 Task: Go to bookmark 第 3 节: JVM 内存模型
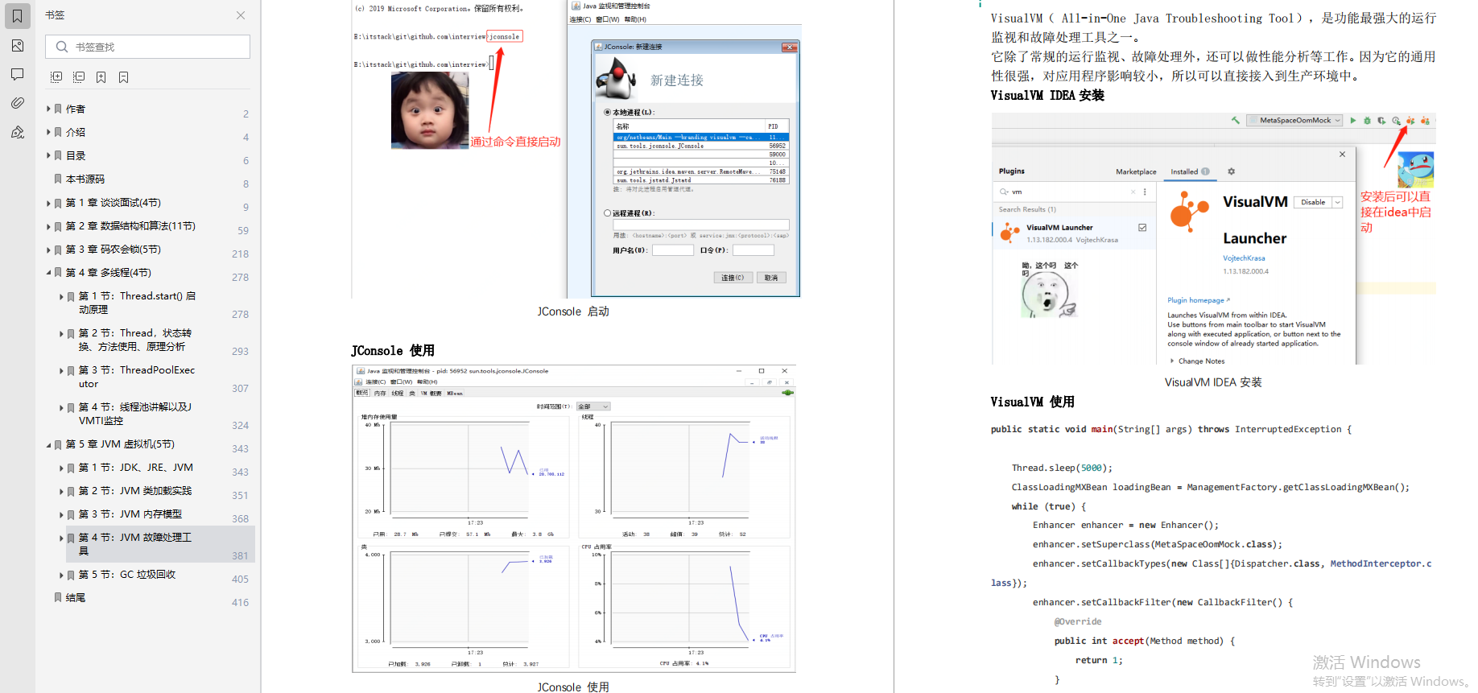(x=130, y=514)
